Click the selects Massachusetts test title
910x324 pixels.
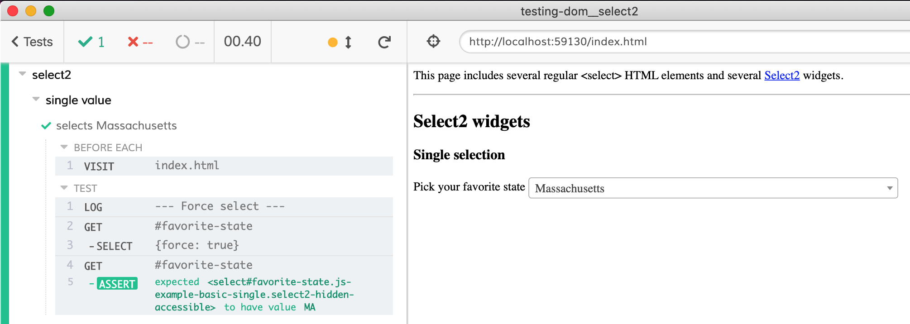click(116, 125)
